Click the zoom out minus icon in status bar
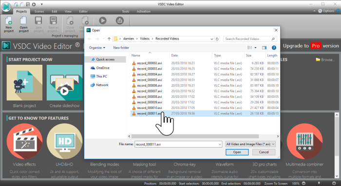Screen dimensions: 341x186 click(304, 184)
